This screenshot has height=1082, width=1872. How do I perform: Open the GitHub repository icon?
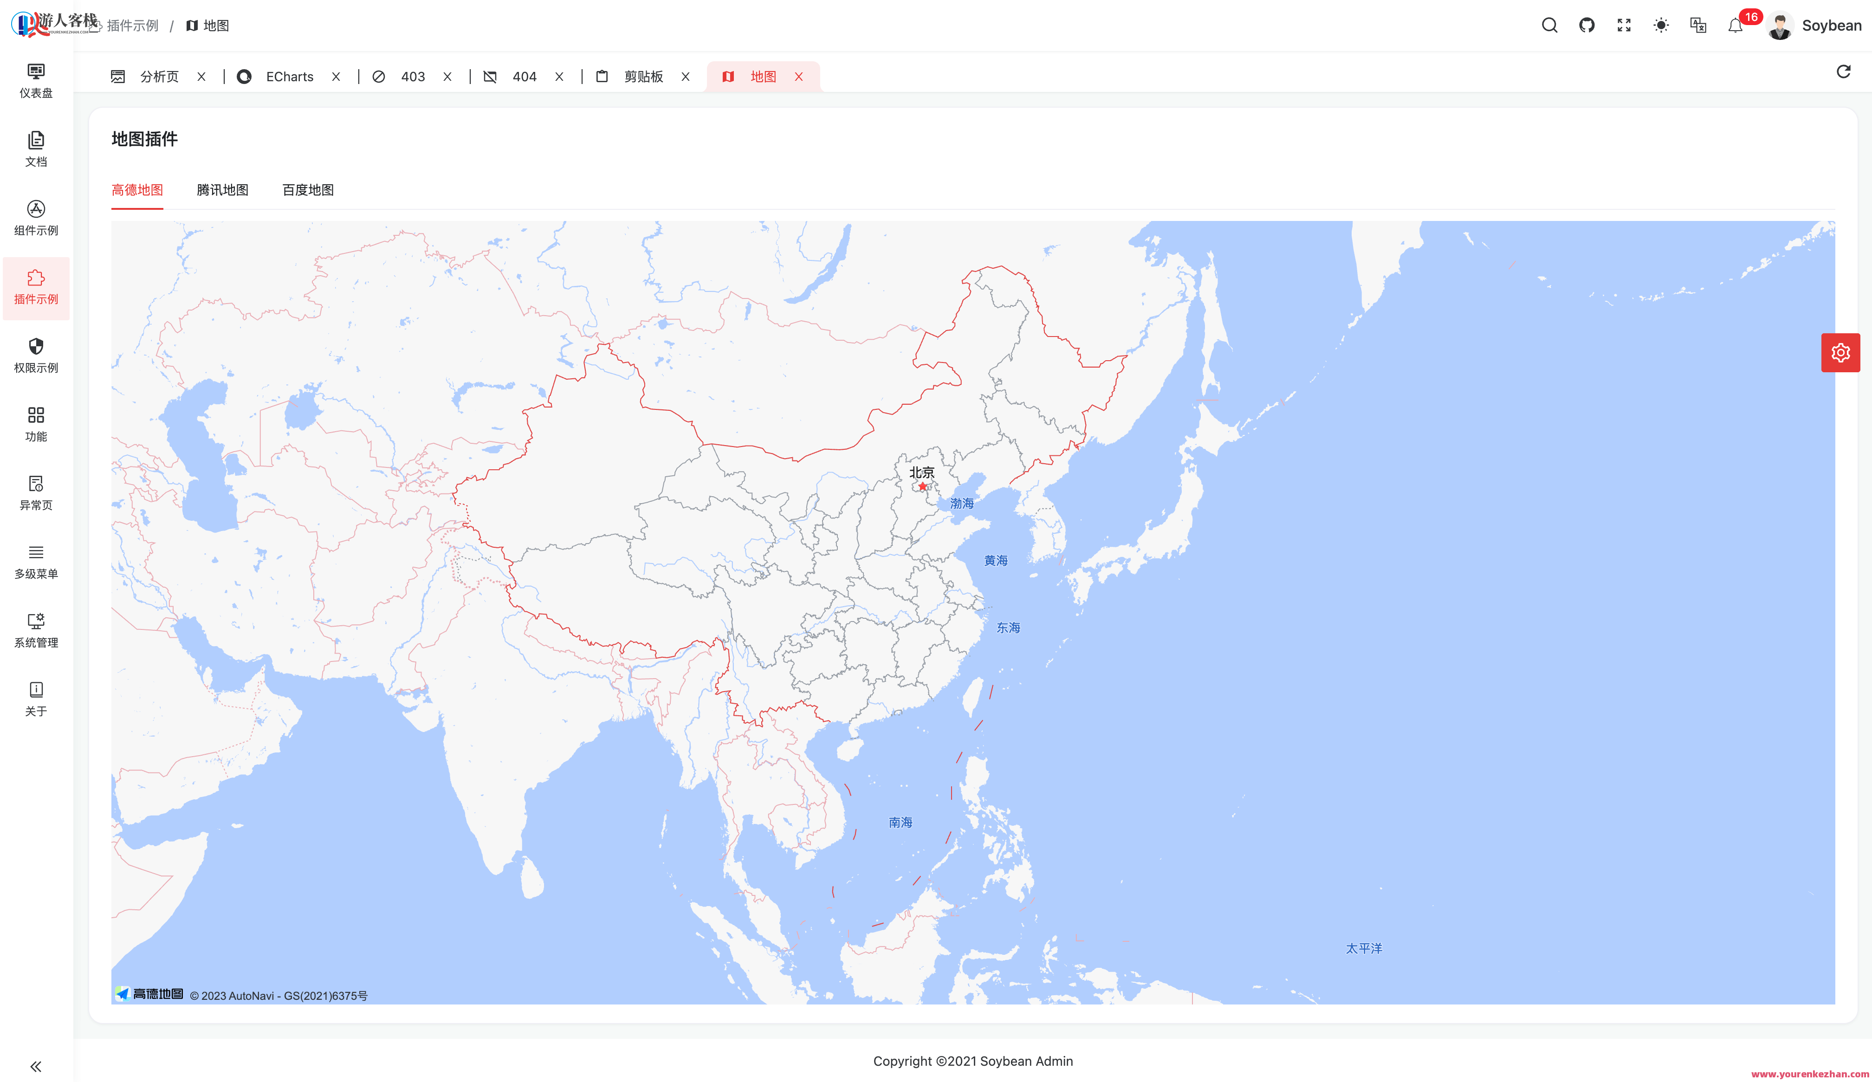coord(1587,25)
